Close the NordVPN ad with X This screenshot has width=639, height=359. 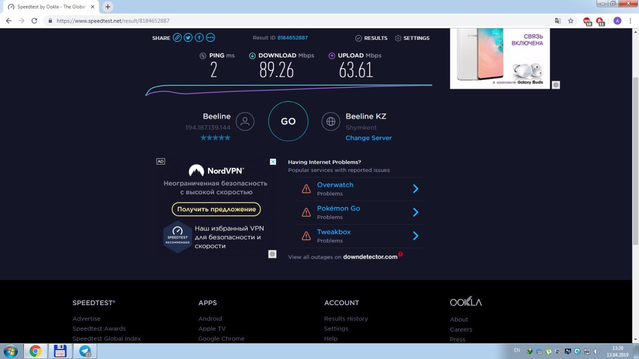(x=273, y=162)
